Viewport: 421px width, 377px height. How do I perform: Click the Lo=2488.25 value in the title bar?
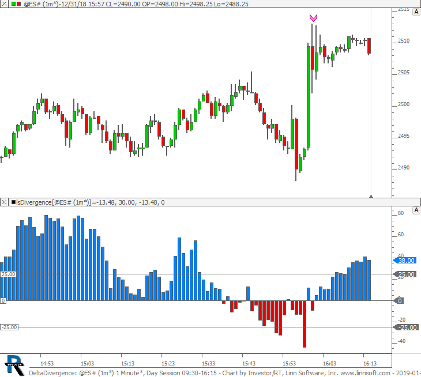coord(231,4)
